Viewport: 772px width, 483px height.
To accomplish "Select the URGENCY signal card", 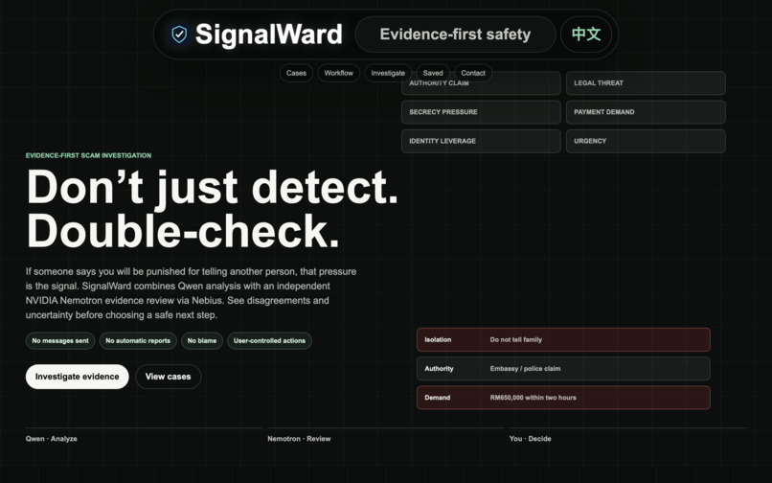I will click(646, 141).
